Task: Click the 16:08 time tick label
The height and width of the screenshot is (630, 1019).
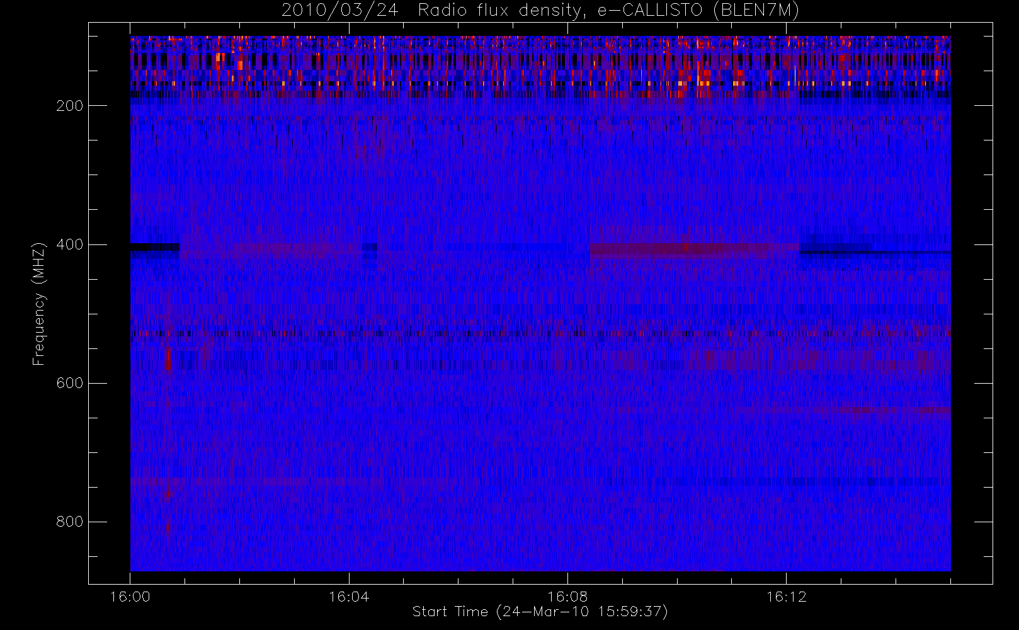Action: (567, 597)
